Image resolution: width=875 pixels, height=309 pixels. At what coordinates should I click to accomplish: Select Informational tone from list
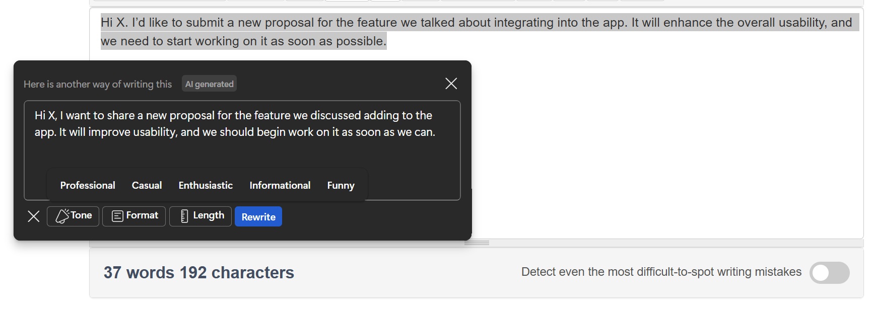click(280, 185)
